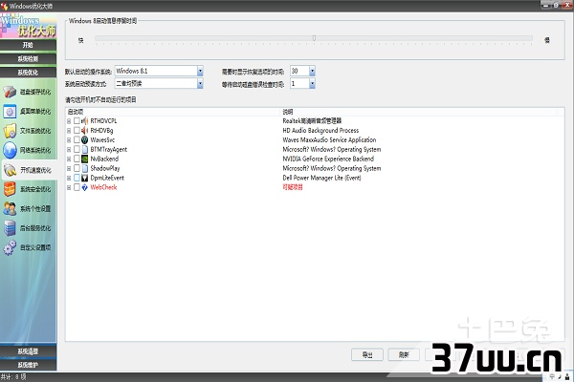This screenshot has height=382, width=574.
Task: Check the WavesSvc startup item checkbox
Action: click(x=77, y=139)
